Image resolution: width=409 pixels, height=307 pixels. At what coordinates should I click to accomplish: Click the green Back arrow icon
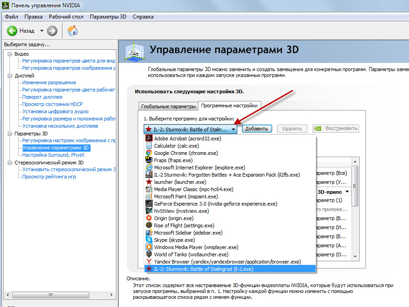(x=12, y=31)
